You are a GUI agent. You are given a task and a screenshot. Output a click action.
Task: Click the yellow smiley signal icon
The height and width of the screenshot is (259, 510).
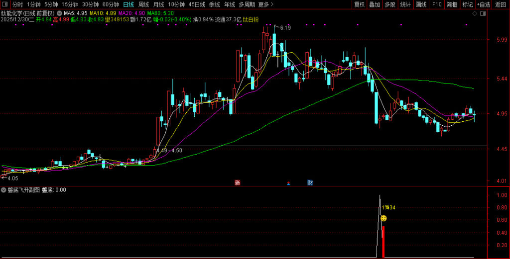pyautogui.click(x=383, y=218)
